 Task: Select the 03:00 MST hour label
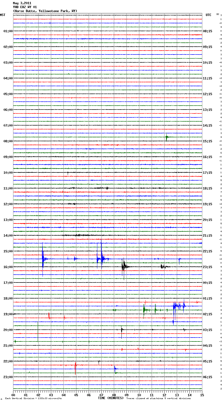tap(8, 63)
